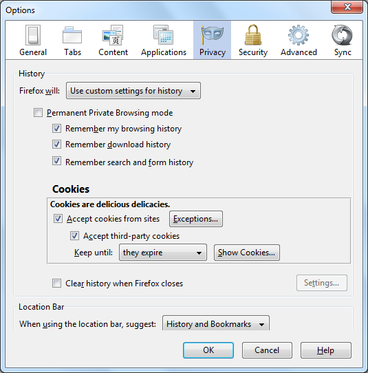Click the Location Bar group label

pyautogui.click(x=41, y=307)
